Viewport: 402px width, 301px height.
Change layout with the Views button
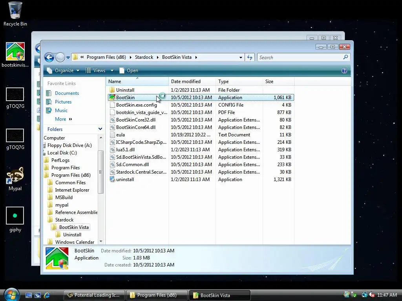click(96, 71)
